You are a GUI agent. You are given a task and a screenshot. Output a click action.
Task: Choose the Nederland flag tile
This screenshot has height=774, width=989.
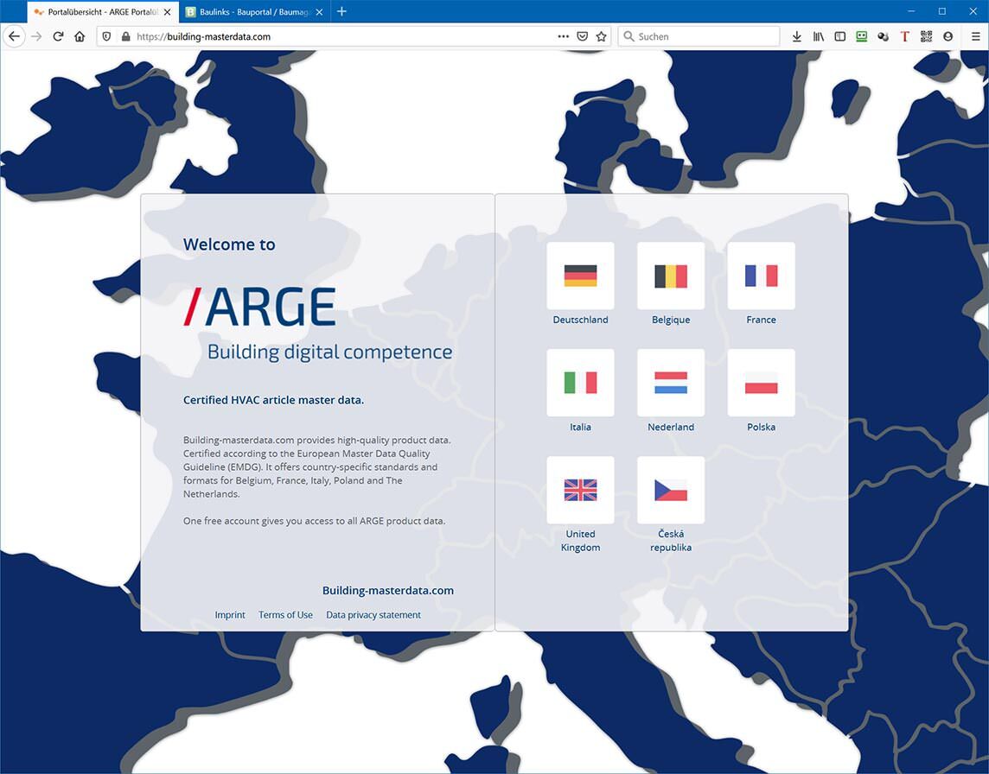(x=671, y=383)
